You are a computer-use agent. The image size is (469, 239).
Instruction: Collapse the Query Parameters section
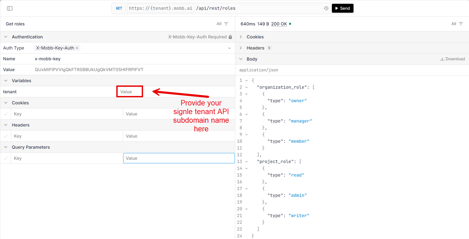(6, 147)
